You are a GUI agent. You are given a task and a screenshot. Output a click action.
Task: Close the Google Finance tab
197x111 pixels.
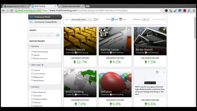pyautogui.click(x=28, y=6)
